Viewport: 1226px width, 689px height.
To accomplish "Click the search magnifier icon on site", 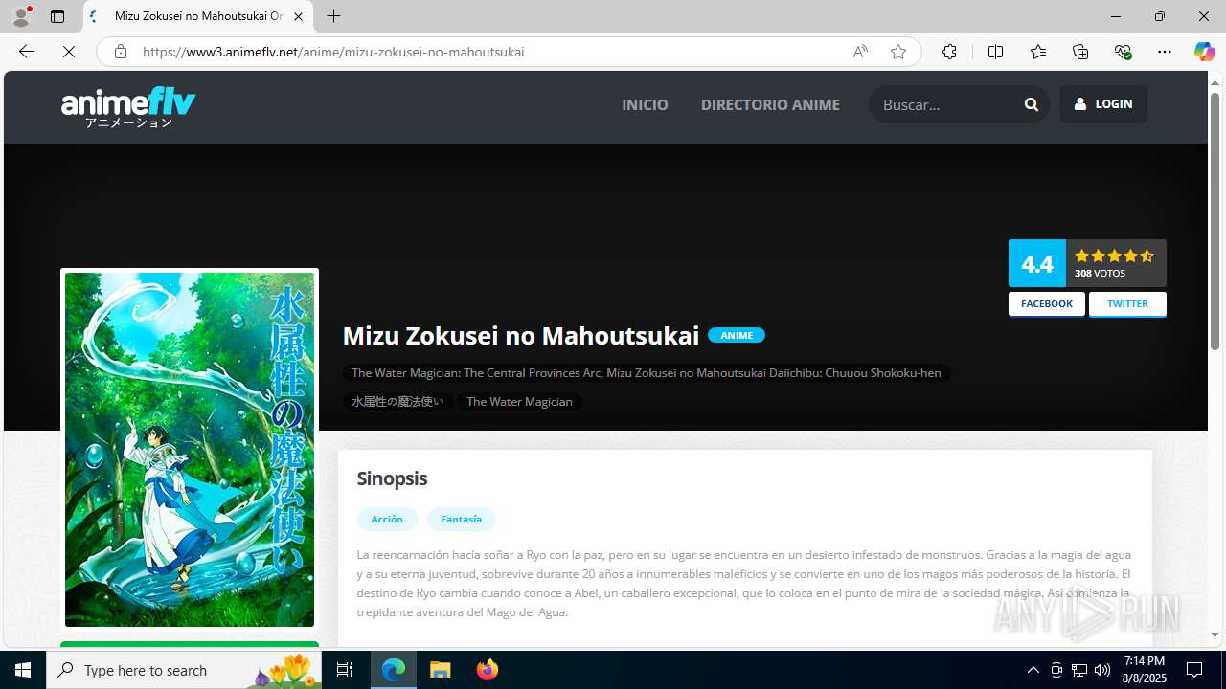I will coord(1032,104).
